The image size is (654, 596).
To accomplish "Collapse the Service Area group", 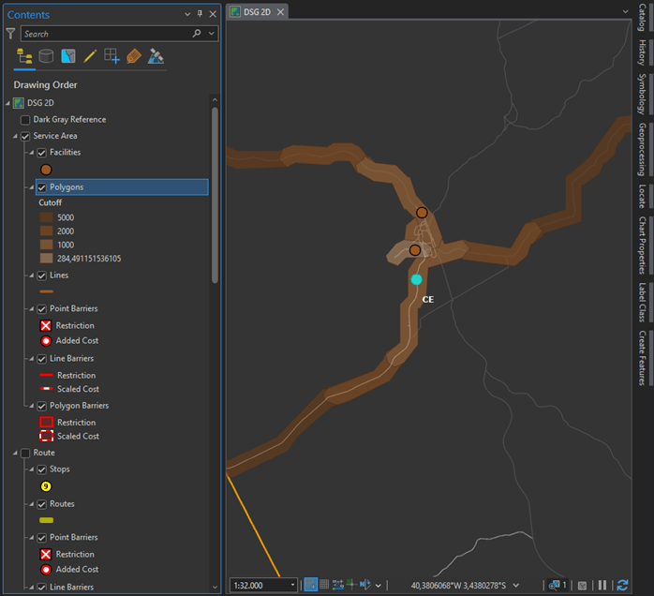I will [15, 136].
